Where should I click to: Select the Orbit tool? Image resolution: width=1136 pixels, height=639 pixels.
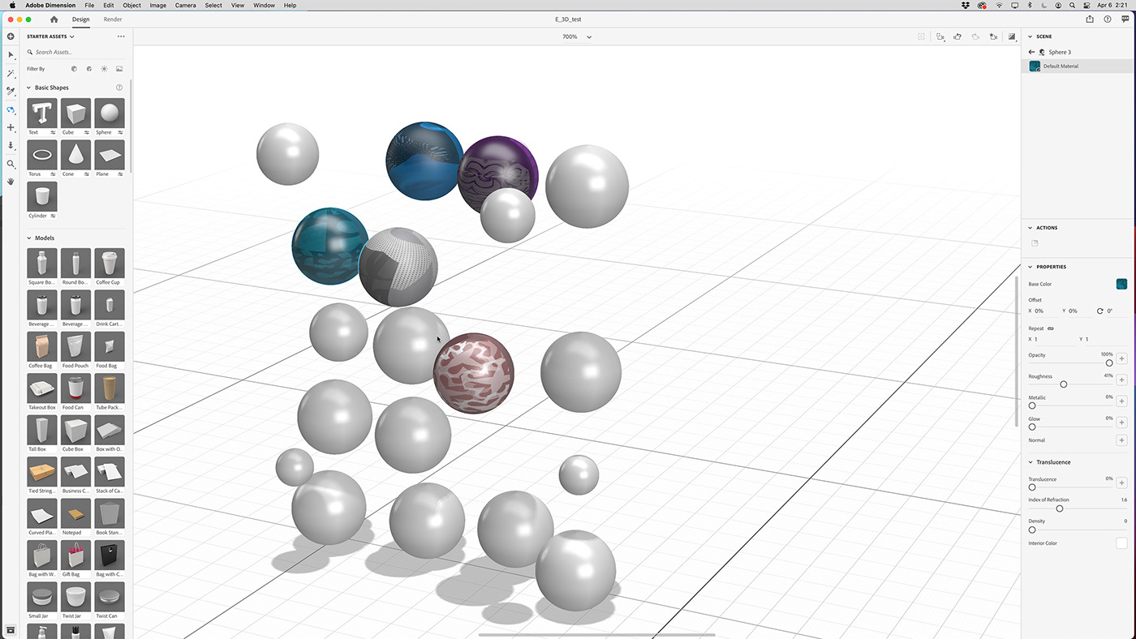coord(11,109)
